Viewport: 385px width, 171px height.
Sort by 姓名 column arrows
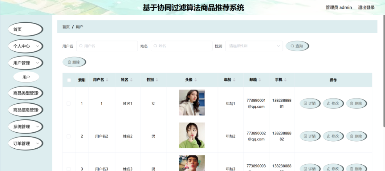[131, 80]
